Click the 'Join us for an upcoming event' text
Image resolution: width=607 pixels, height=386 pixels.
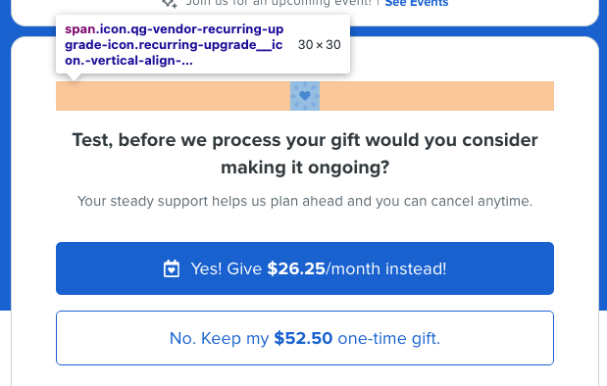(278, 3)
